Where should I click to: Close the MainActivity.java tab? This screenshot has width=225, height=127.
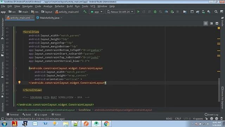[x=62, y=18]
